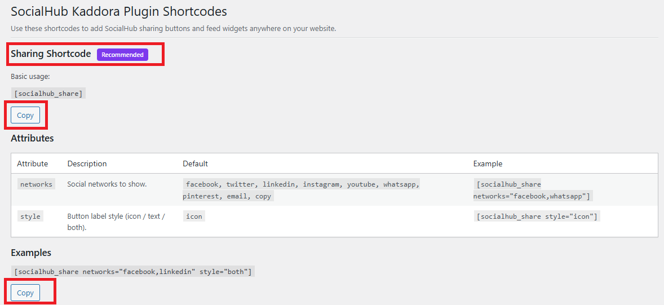The image size is (664, 305).
Task: Select the Sharing Shortcode heading
Action: pyautogui.click(x=51, y=54)
